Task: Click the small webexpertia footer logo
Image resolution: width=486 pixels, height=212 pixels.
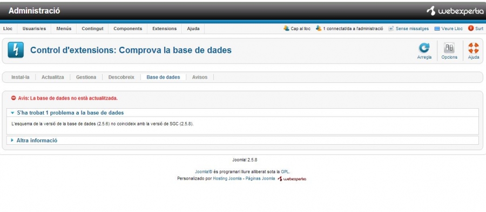Action: pos(292,179)
